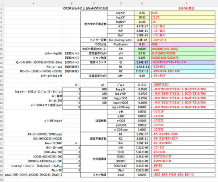The width and height of the screenshot is (218, 182).
Task: Select the Cb value 0.0289
Action: tap(142, 49)
